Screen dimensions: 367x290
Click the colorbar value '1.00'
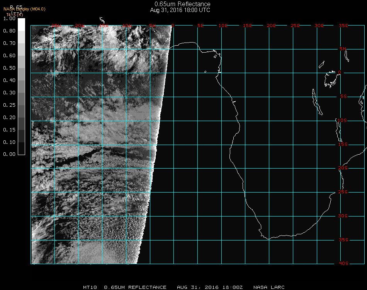click(x=9, y=19)
